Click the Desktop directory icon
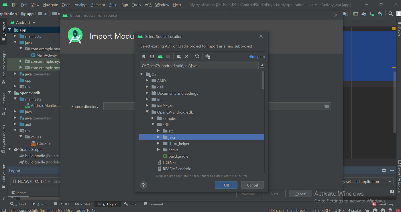This screenshot has width=401, height=212. click(x=152, y=56)
